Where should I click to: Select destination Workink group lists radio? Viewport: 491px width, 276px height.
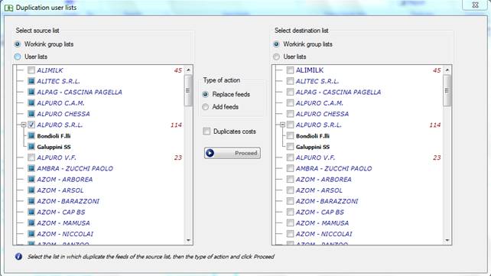pos(276,44)
